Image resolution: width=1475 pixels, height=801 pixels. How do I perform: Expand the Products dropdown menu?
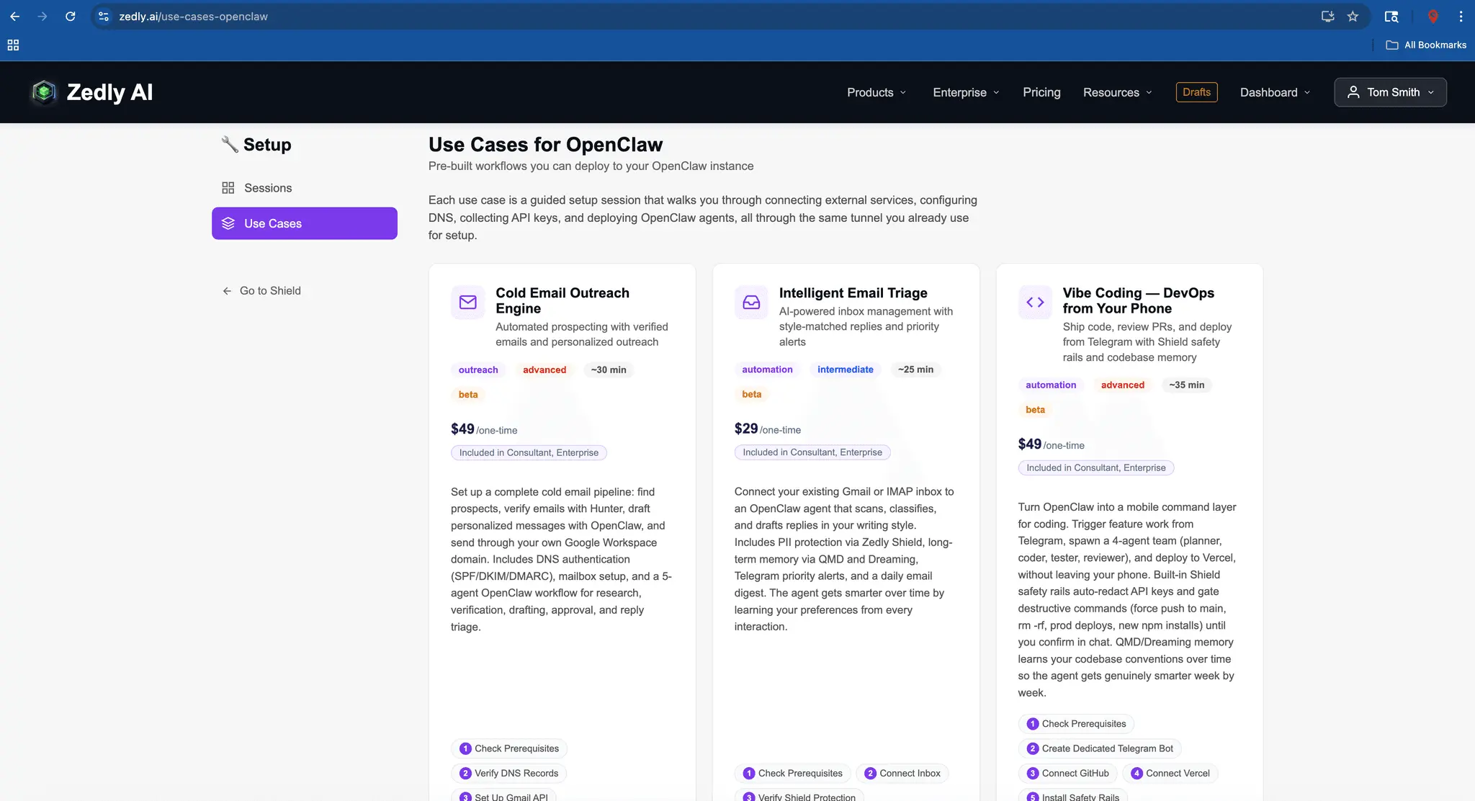pyautogui.click(x=877, y=92)
